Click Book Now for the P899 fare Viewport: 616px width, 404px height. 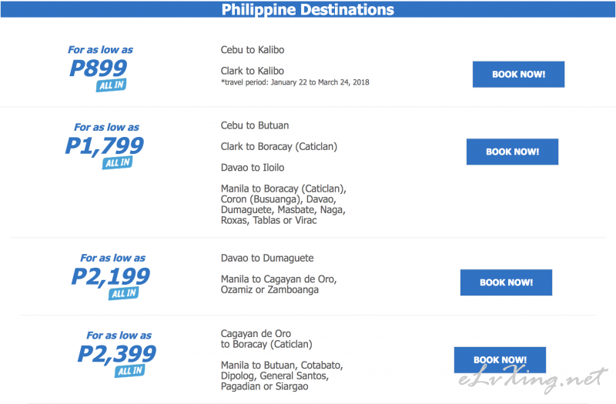[518, 74]
